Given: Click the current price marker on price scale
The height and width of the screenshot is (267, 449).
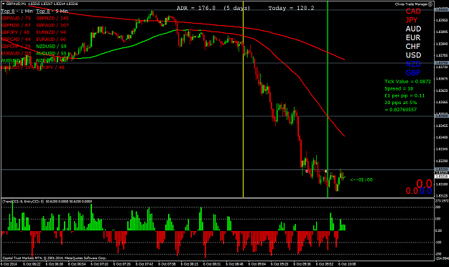Looking at the screenshot, I should click(442, 177).
